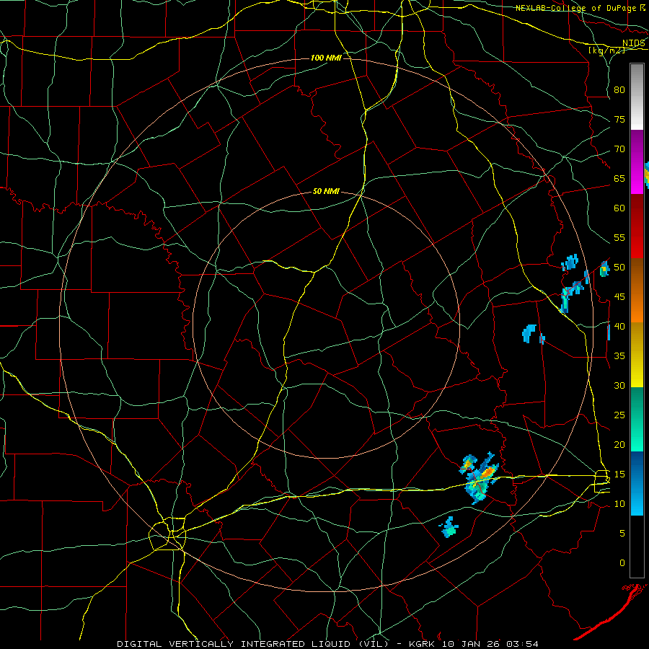Select the white-gray top segment of color scale
649x649 pixels.
[x=637, y=97]
